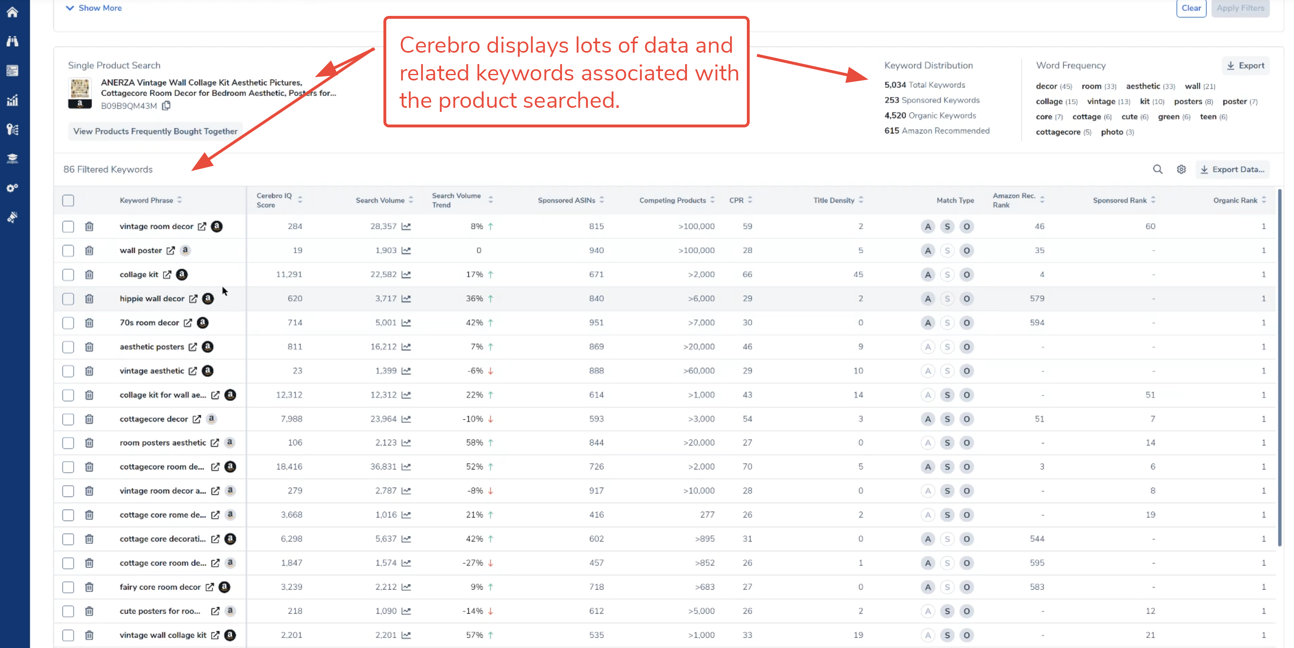The width and height of the screenshot is (1294, 648).
Task: Sort by Competing Products column arrows
Action: click(x=712, y=200)
